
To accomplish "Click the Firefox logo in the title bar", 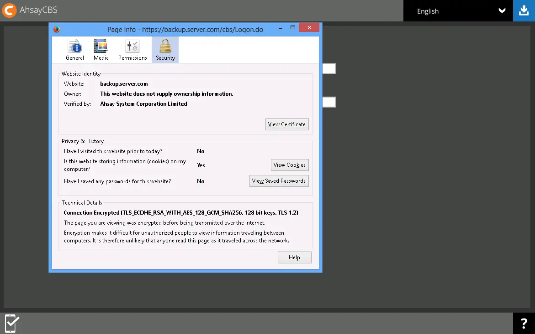I will pyautogui.click(x=57, y=29).
